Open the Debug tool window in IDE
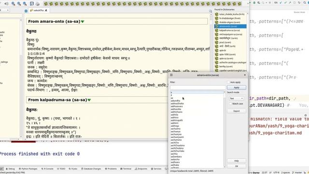309x174 pixels. point(10,169)
